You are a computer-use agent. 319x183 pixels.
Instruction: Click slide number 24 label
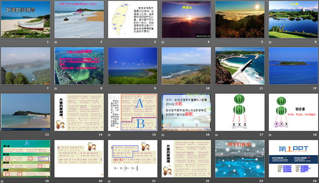coord(315,181)
